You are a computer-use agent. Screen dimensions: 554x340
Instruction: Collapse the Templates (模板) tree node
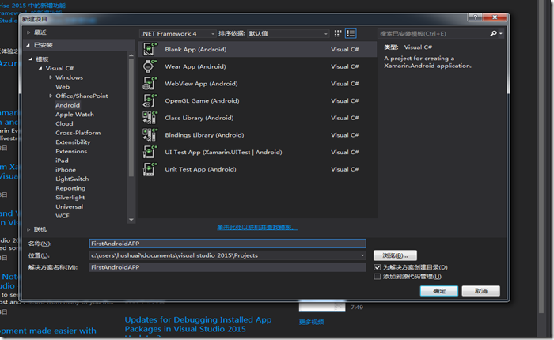pos(30,59)
